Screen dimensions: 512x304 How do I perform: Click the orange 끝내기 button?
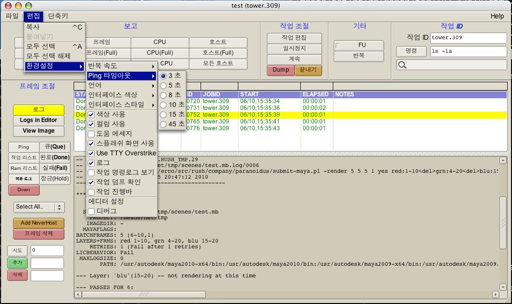pyautogui.click(x=308, y=70)
